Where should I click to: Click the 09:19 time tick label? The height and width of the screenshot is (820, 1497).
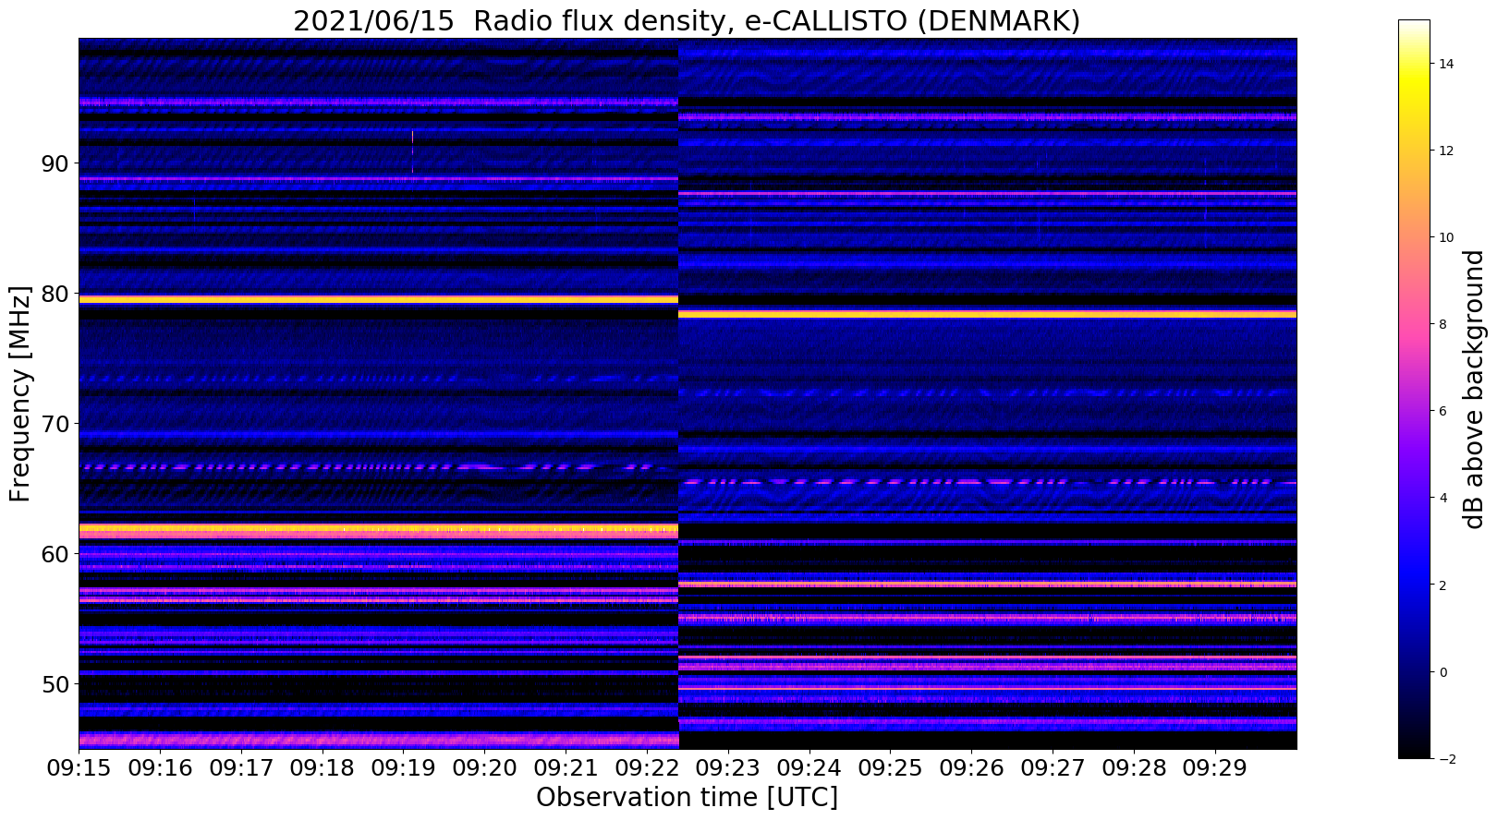click(x=404, y=767)
